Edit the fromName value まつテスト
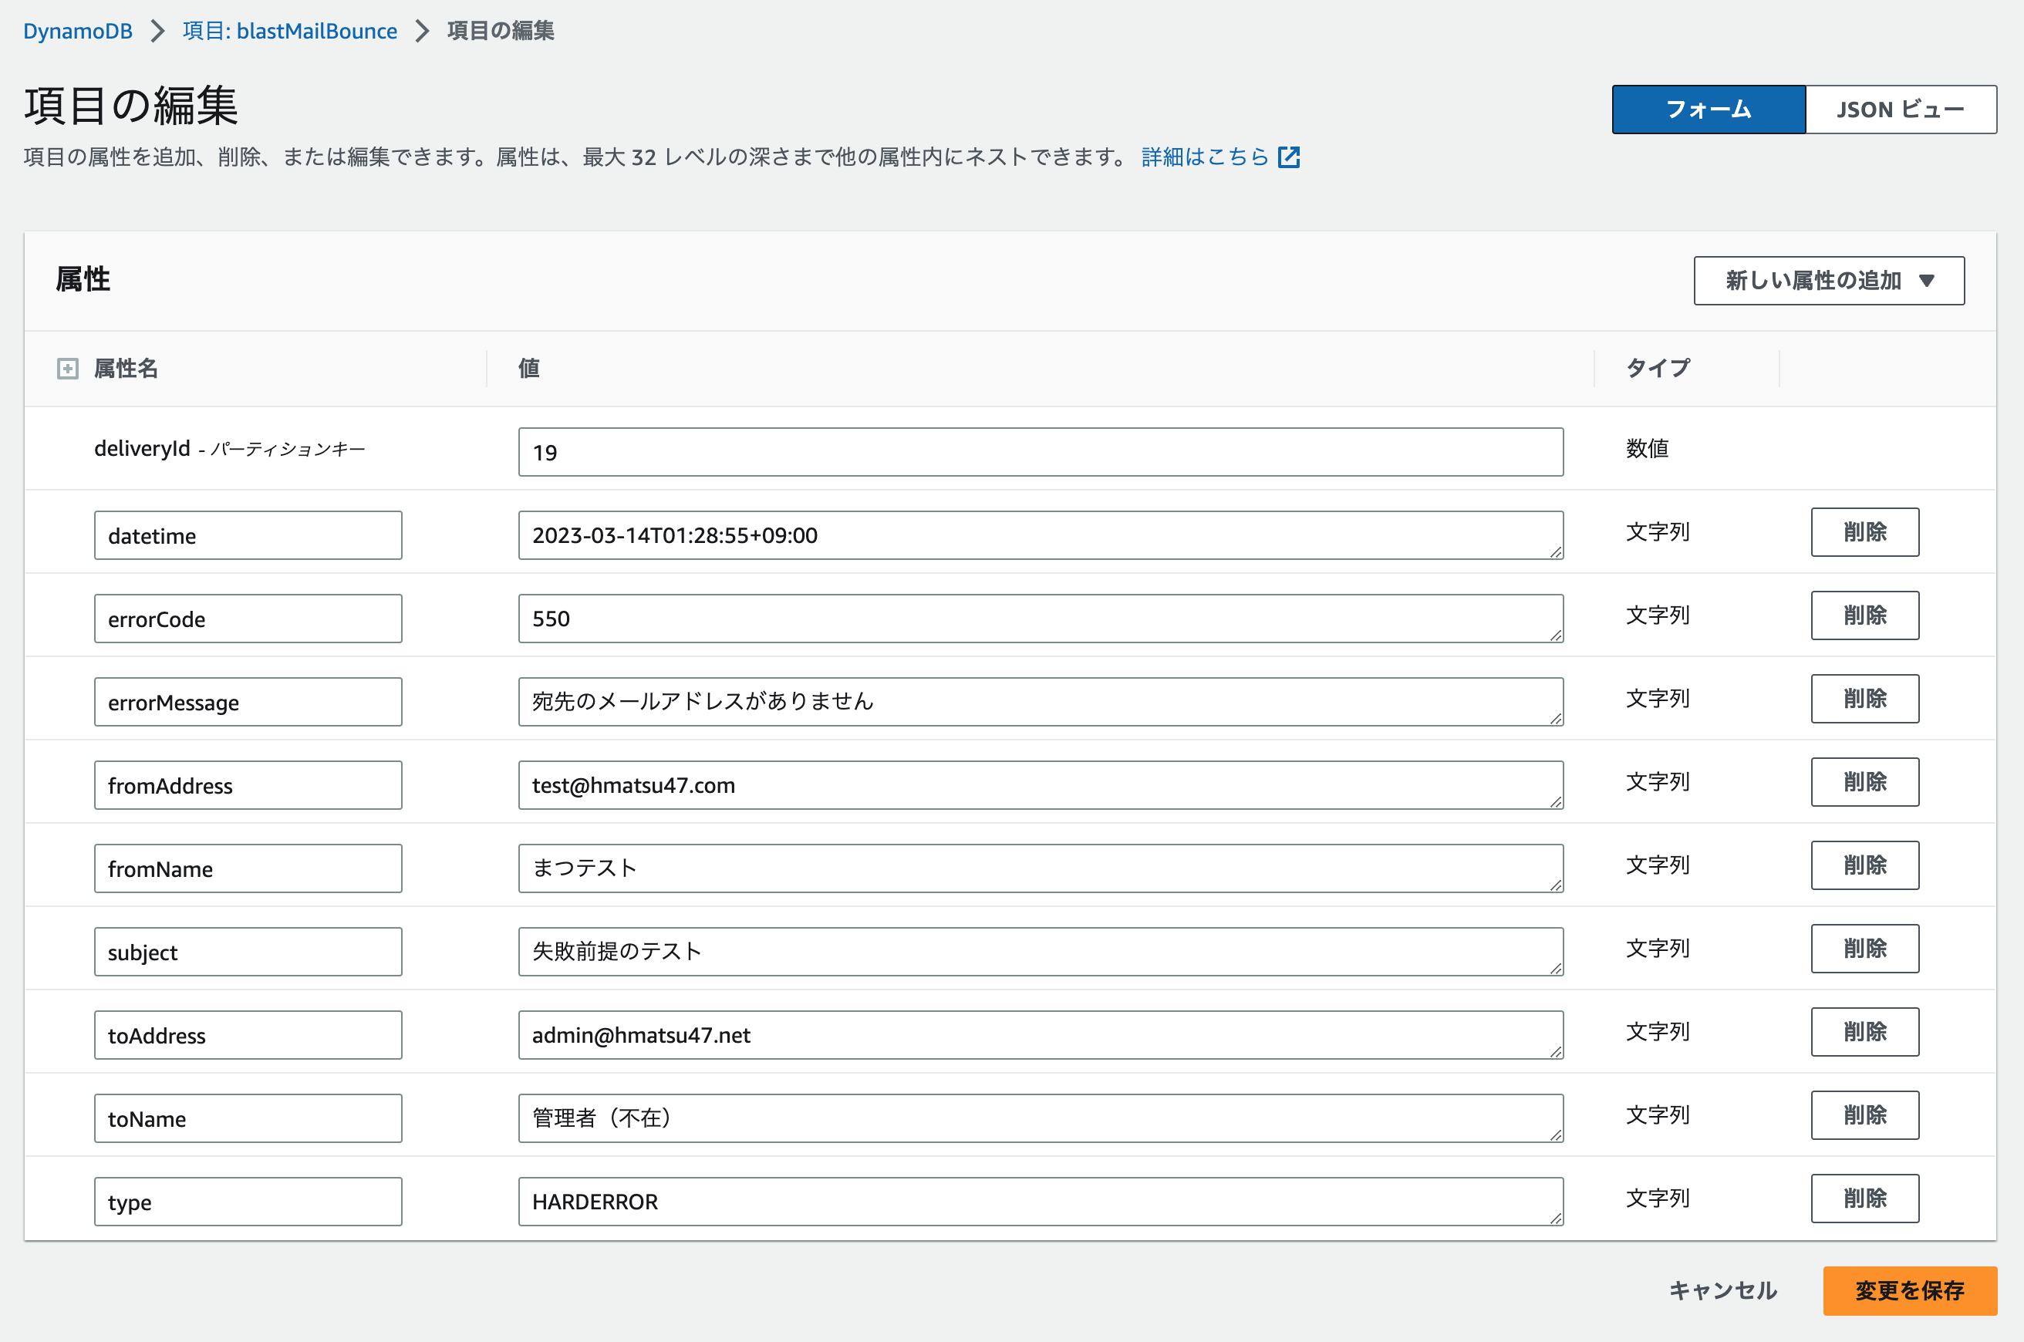The height and width of the screenshot is (1342, 2024). click(1041, 867)
